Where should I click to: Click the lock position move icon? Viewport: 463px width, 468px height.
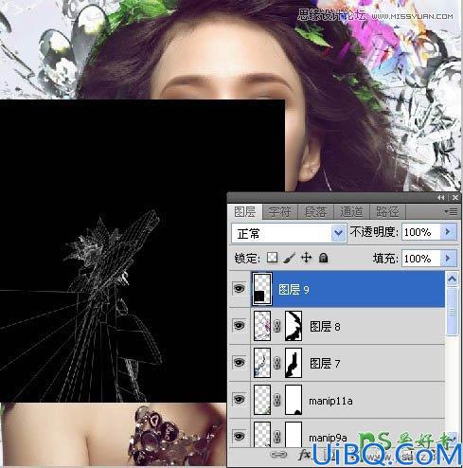(306, 258)
